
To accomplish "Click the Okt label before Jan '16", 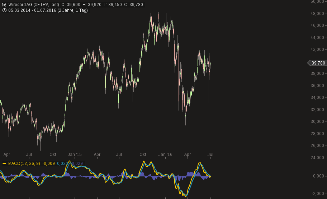I will pyautogui.click(x=143, y=155).
